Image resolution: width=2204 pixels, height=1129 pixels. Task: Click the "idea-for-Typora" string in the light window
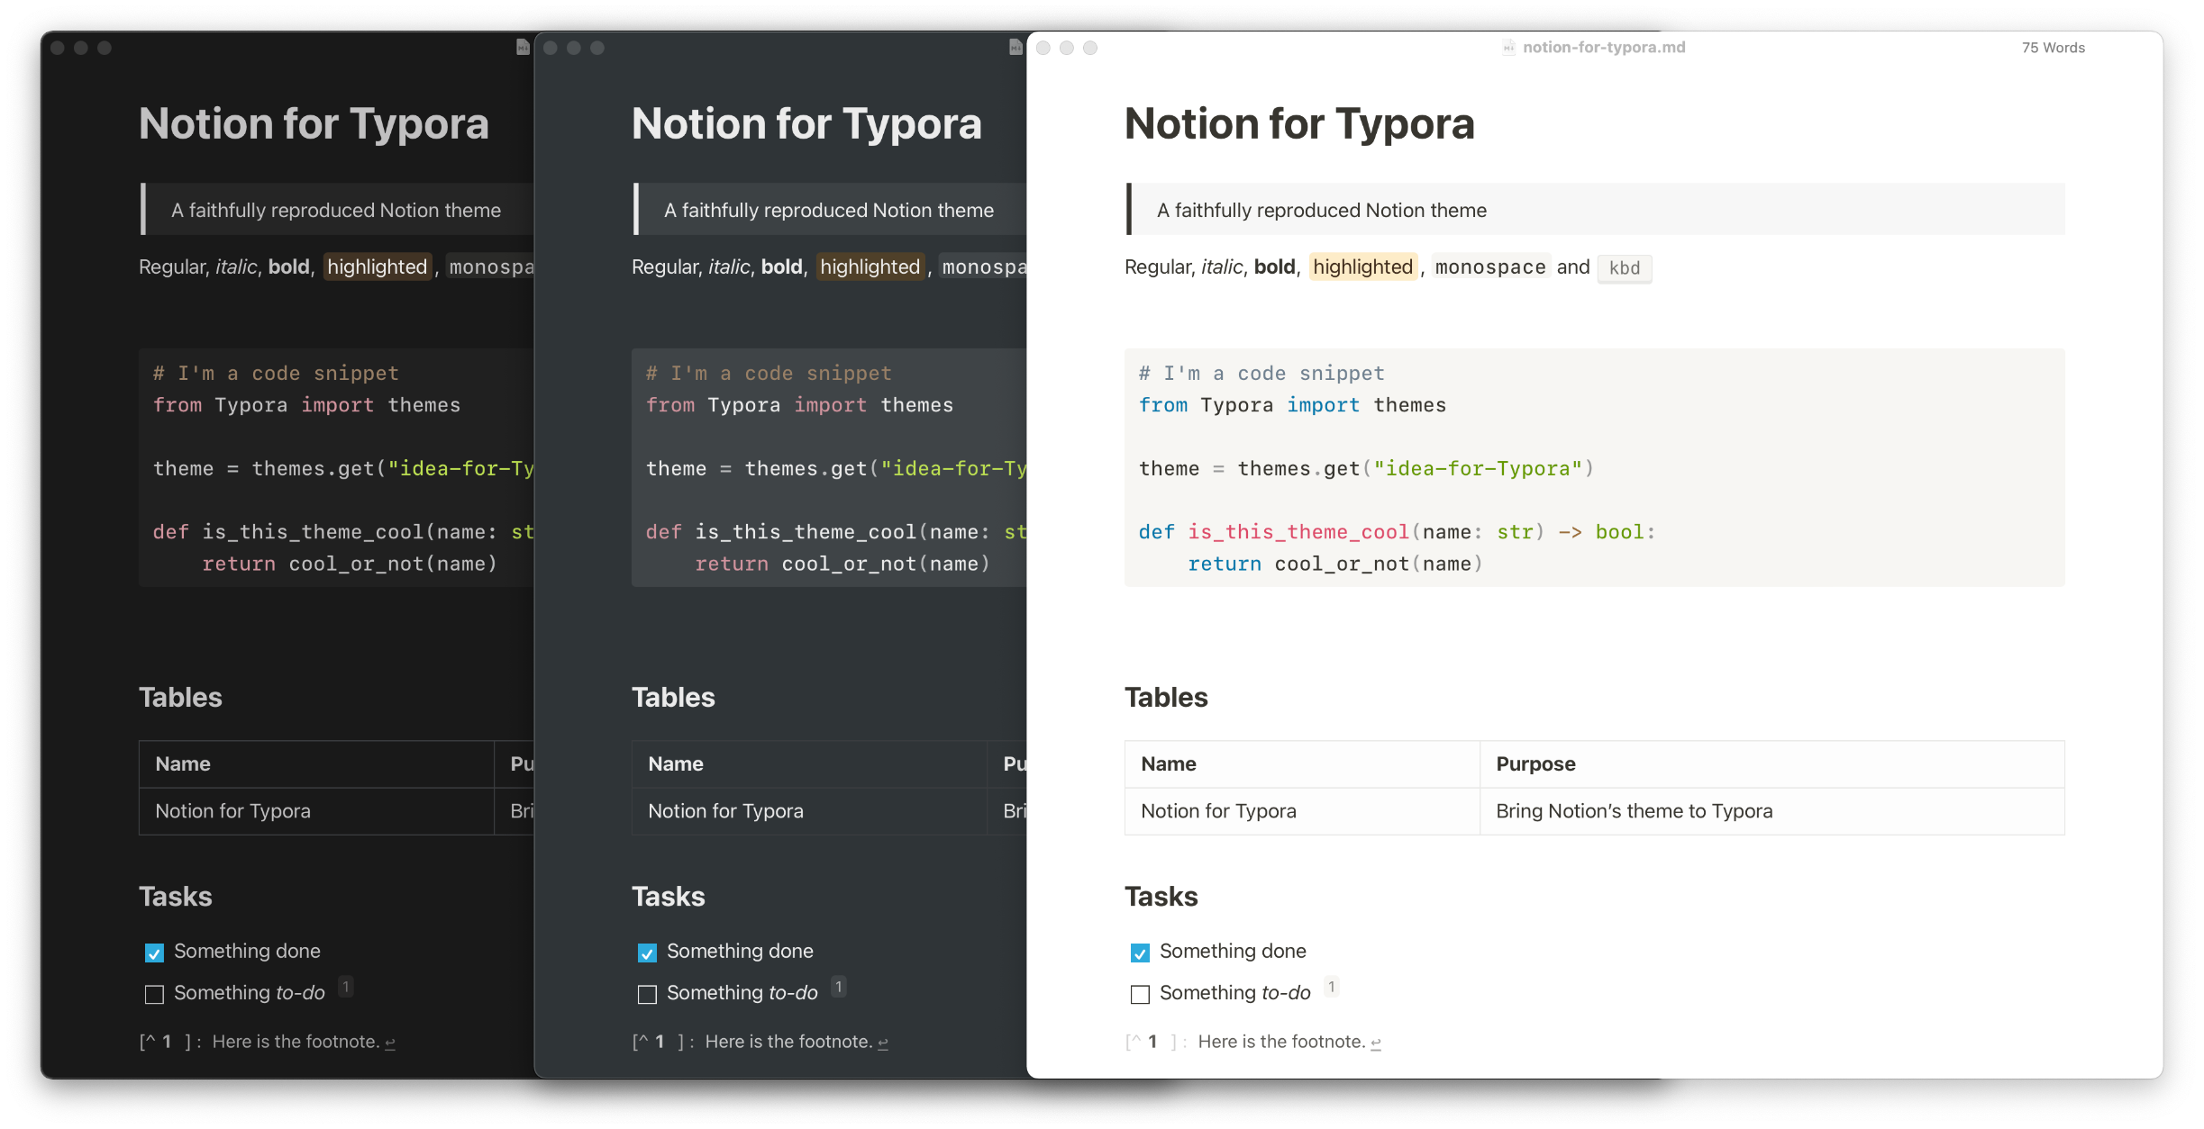click(1478, 468)
